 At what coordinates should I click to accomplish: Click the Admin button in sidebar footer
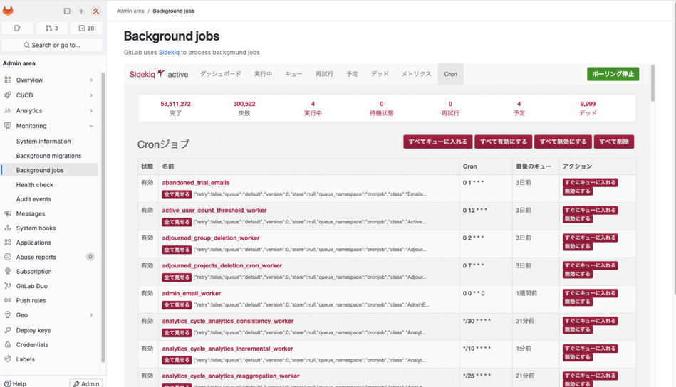(x=85, y=383)
